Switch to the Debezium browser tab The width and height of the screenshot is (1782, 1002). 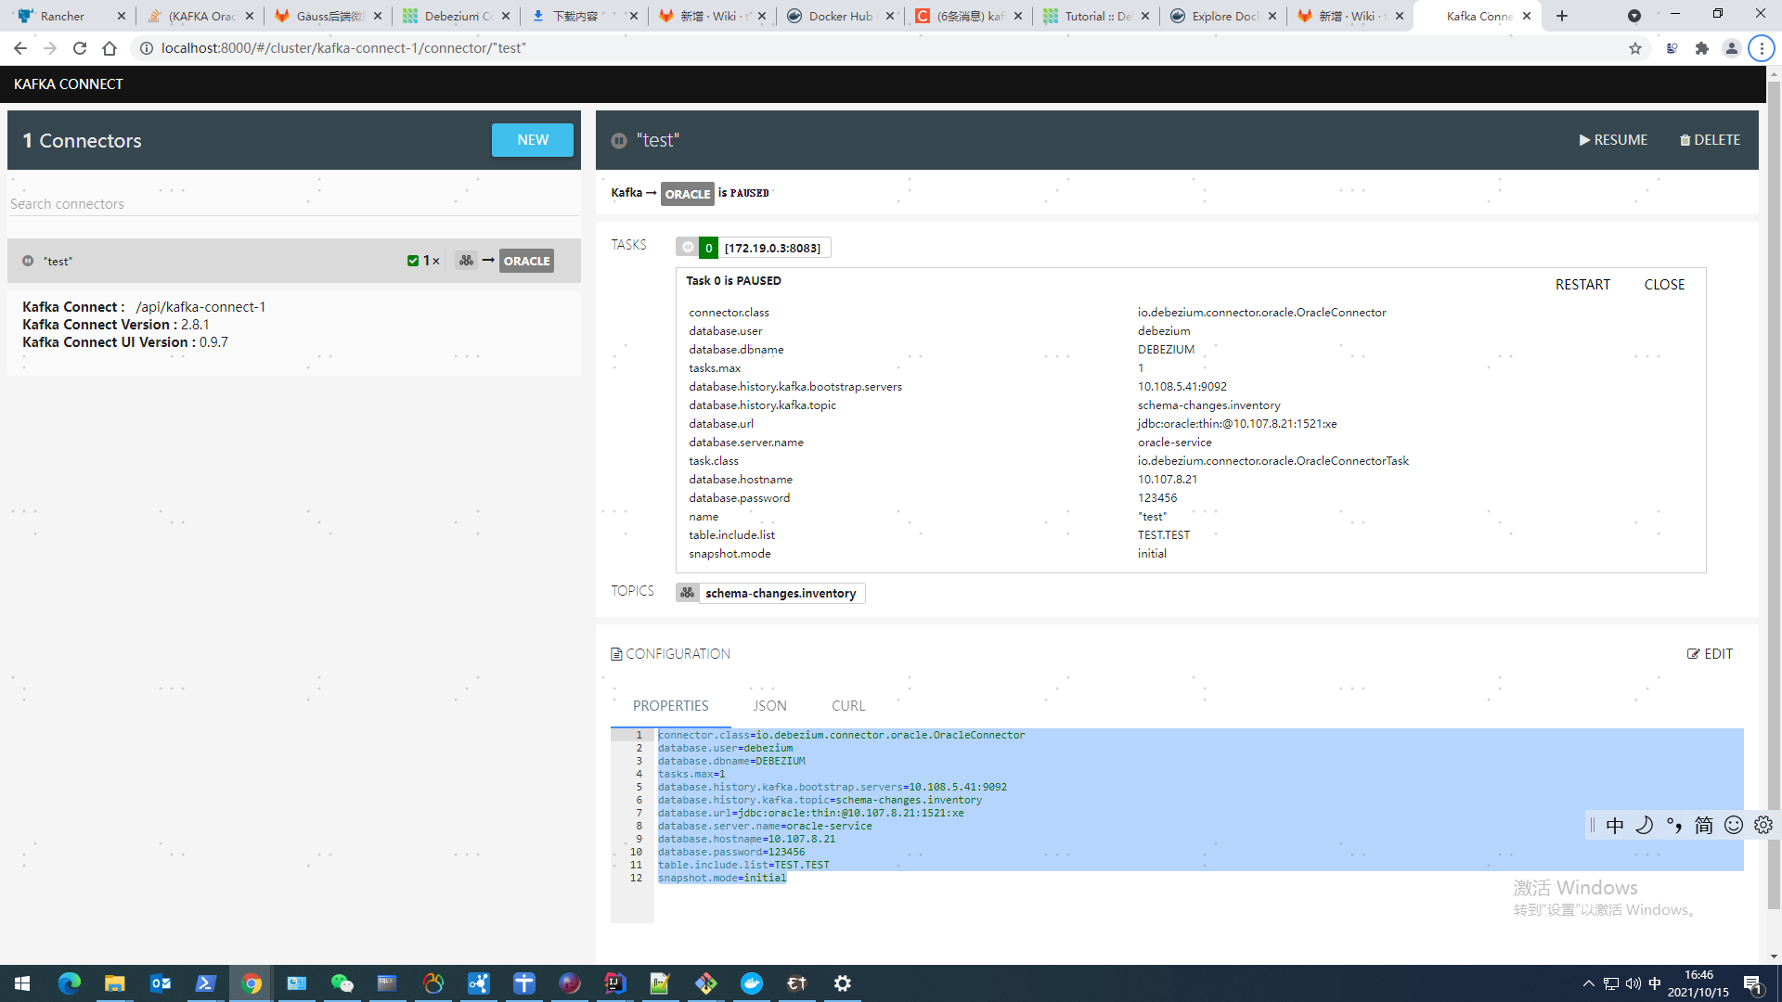pyautogui.click(x=456, y=16)
